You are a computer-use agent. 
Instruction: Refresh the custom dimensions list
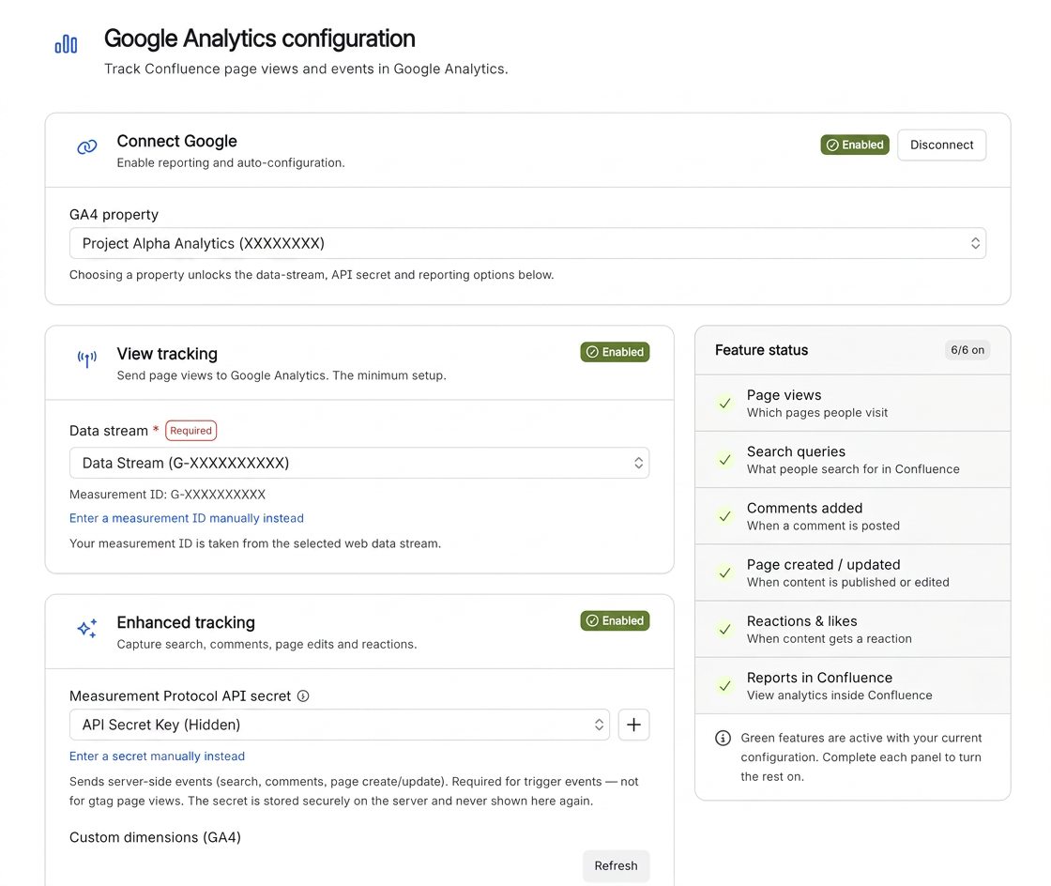coord(616,866)
